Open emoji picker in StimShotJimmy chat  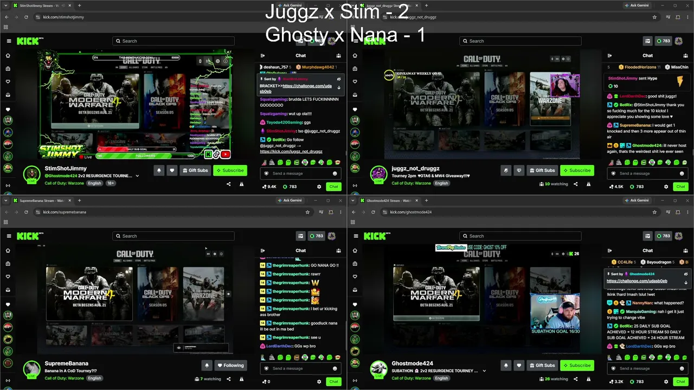pyautogui.click(x=335, y=173)
